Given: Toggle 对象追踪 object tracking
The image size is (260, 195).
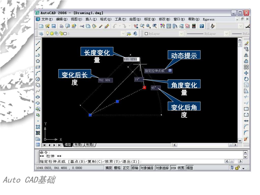Looking at the screenshot, I should (x=162, y=168).
